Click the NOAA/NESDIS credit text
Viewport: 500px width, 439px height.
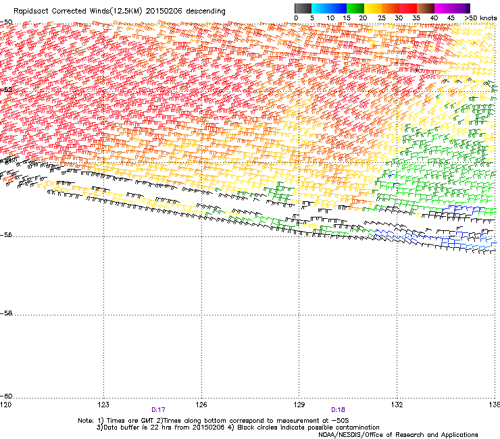coord(398,435)
